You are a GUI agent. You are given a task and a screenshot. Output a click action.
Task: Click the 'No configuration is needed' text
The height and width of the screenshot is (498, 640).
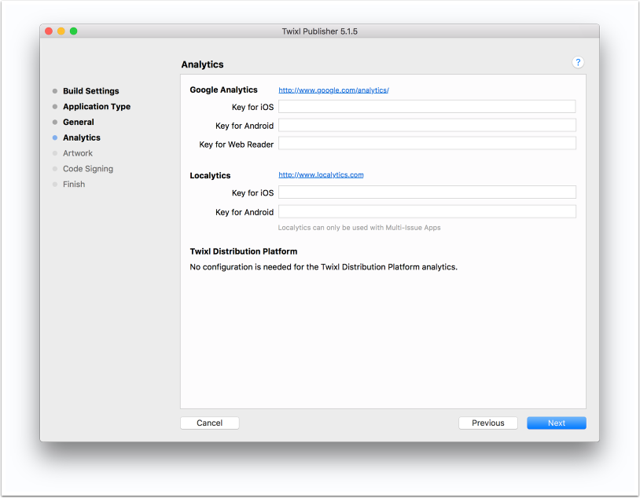pos(323,267)
